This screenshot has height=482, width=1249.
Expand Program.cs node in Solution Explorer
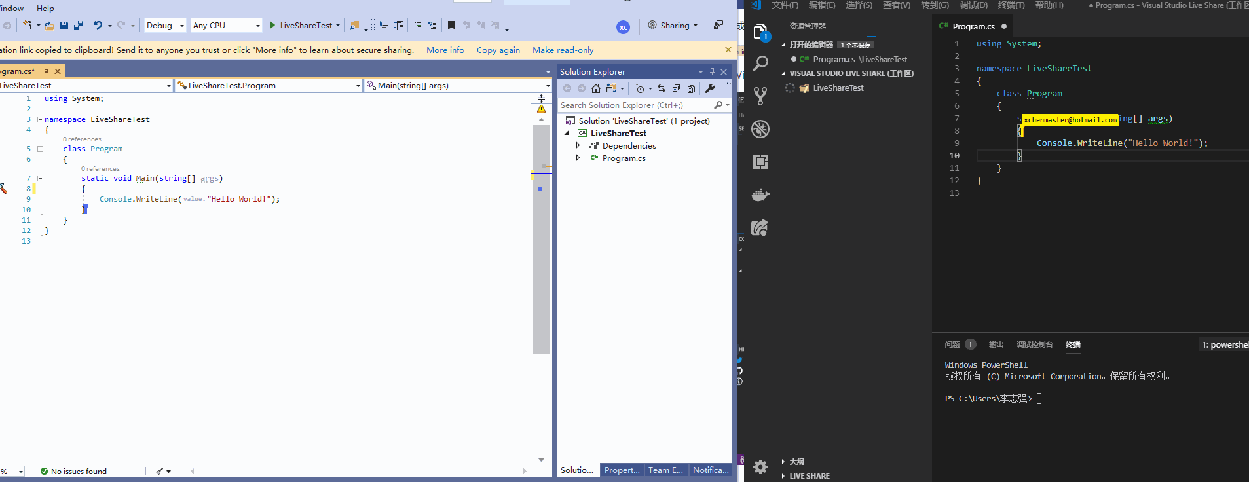[x=578, y=158]
